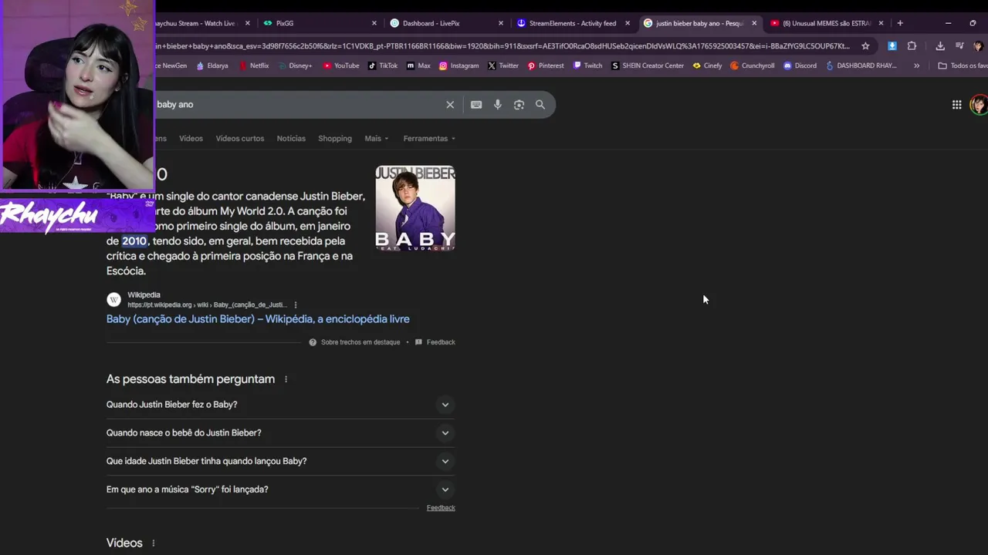This screenshot has height=555, width=988.
Task: Open the Chrome extensions puzzle icon
Action: pyautogui.click(x=912, y=46)
